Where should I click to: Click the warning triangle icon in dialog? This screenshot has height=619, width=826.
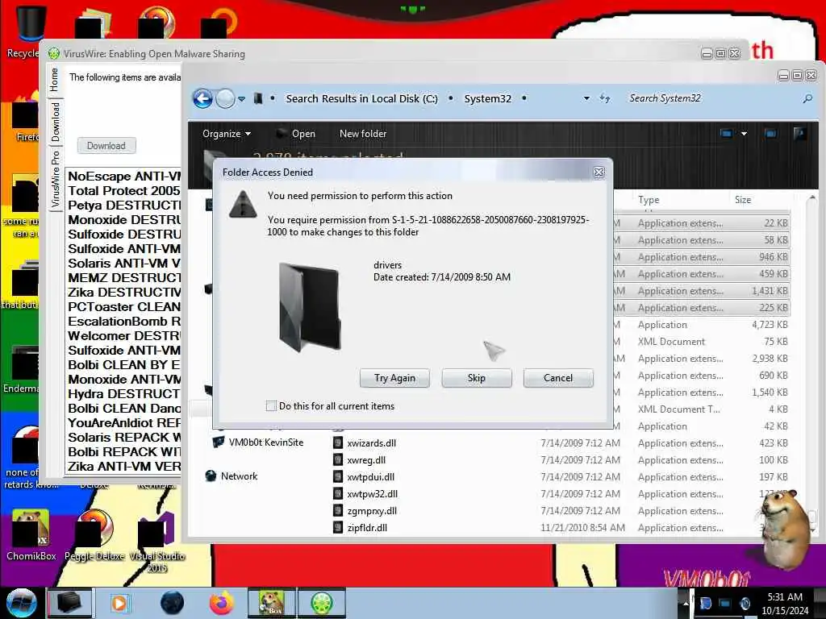click(x=243, y=204)
